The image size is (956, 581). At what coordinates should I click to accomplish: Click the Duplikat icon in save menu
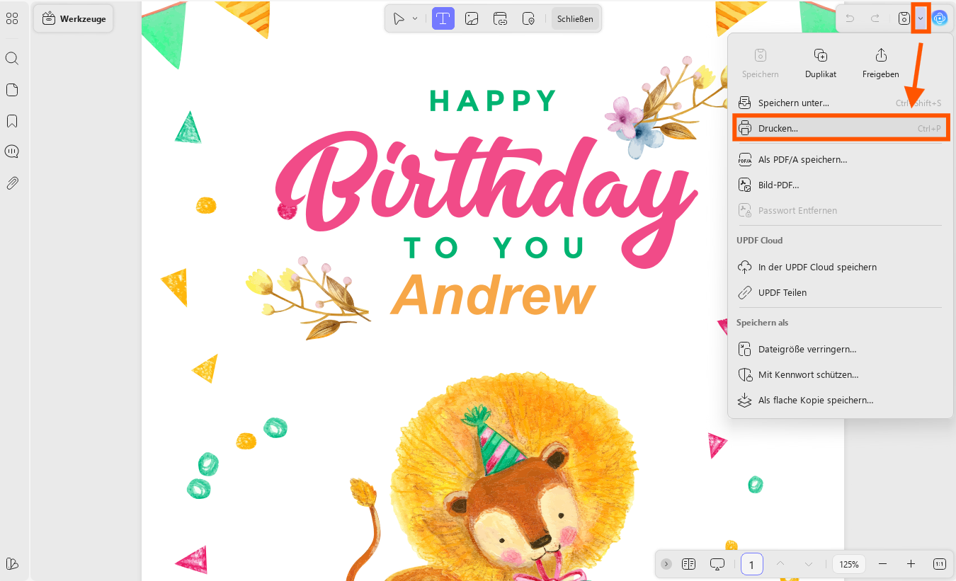[x=821, y=55]
